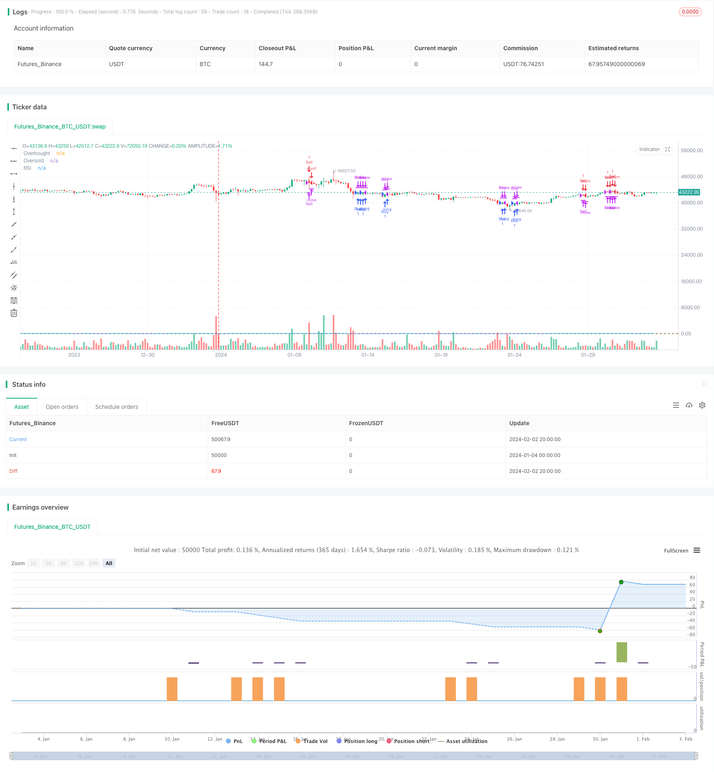Viewport: 714px width, 772px height.
Task: Select the diagonal straight line drawing tool
Action: [x=14, y=224]
